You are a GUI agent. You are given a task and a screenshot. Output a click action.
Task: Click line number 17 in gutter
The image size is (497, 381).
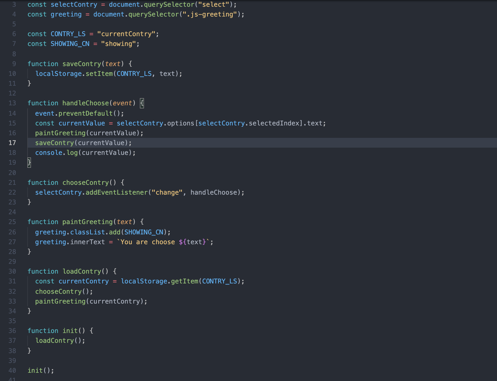[12, 143]
